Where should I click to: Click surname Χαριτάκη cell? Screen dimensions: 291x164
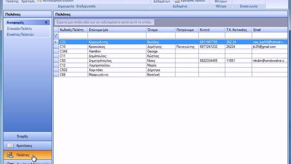117,70
